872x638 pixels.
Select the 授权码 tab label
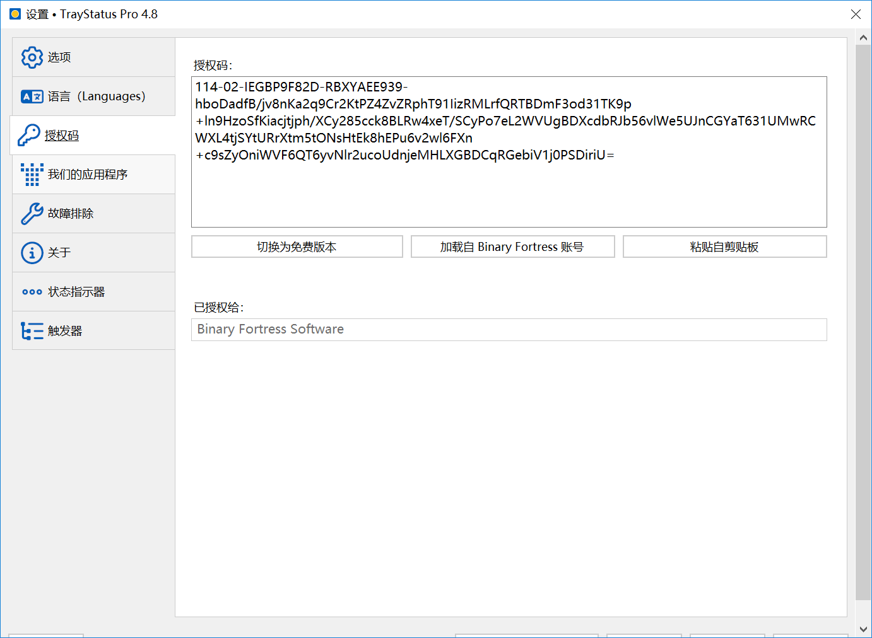click(x=62, y=136)
